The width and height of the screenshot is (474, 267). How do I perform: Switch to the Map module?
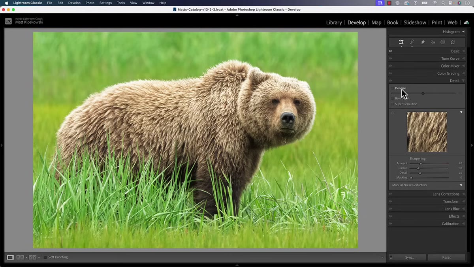click(376, 23)
